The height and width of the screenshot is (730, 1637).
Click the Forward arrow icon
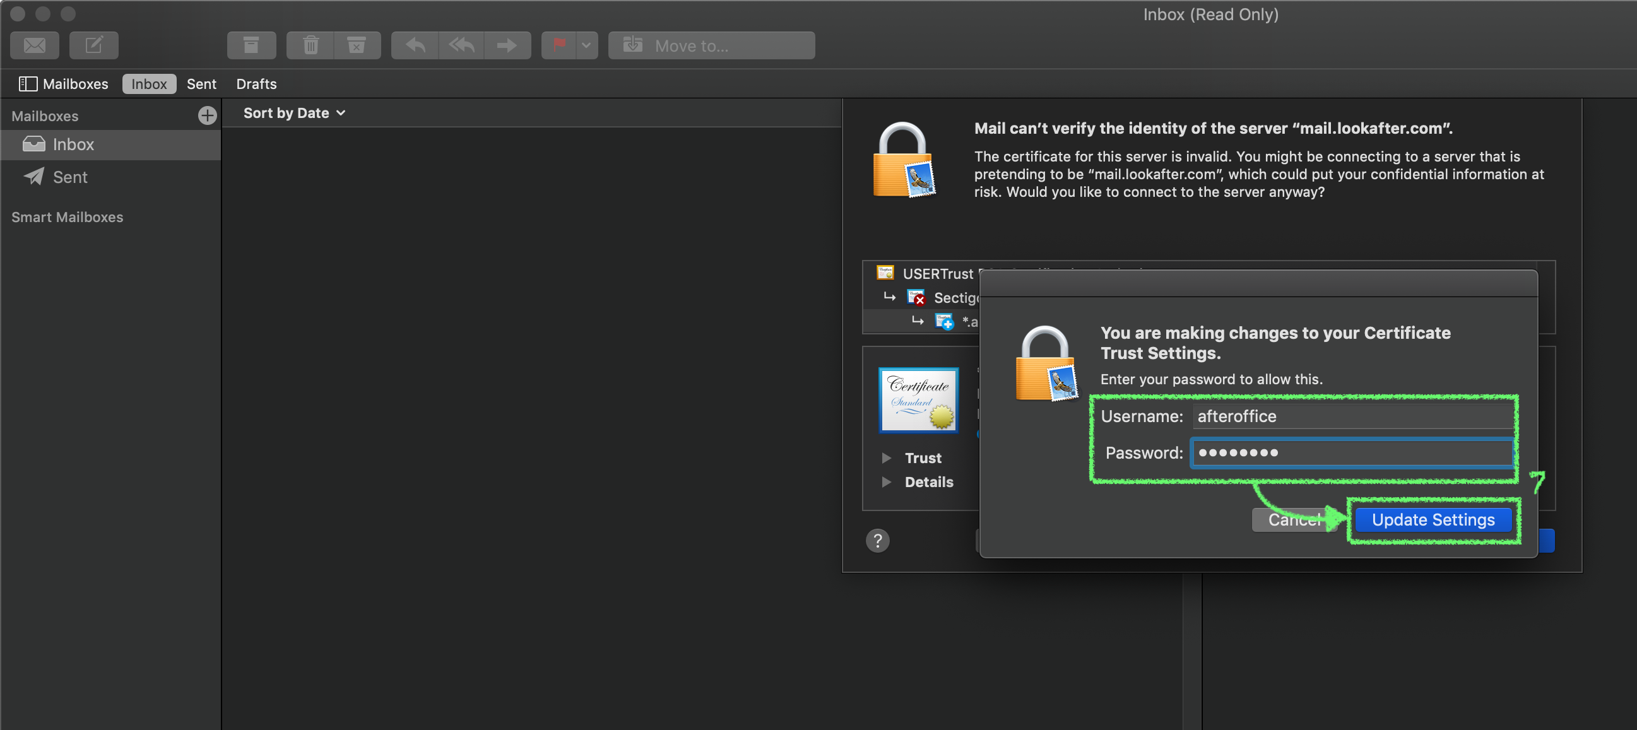tap(507, 45)
